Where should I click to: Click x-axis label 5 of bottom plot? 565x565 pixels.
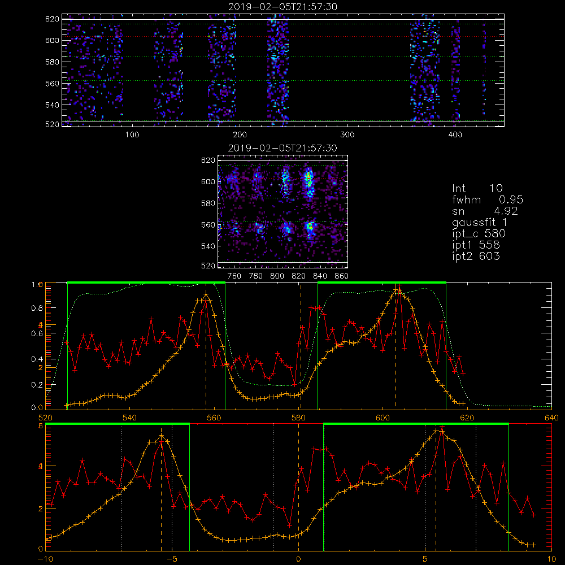click(425, 559)
